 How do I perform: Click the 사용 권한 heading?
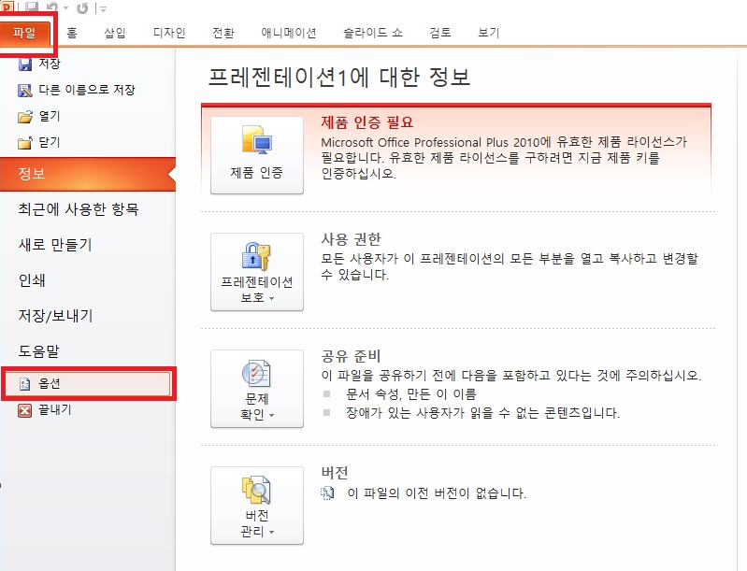tap(352, 239)
